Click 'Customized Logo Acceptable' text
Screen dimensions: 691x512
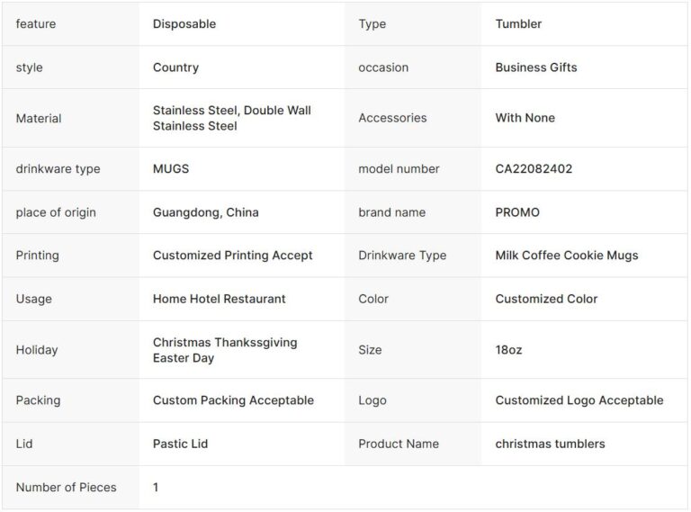[x=579, y=400]
